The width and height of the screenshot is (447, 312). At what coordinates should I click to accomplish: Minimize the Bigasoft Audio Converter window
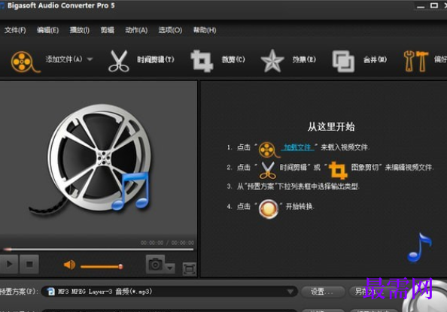click(x=421, y=6)
